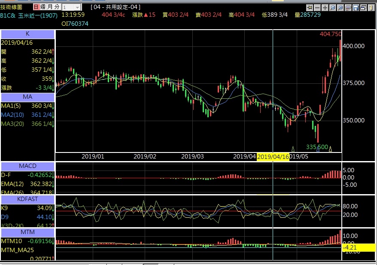The height and width of the screenshot is (265, 377).
Task: Click the 375.000 price axis label
Action: click(x=353, y=83)
